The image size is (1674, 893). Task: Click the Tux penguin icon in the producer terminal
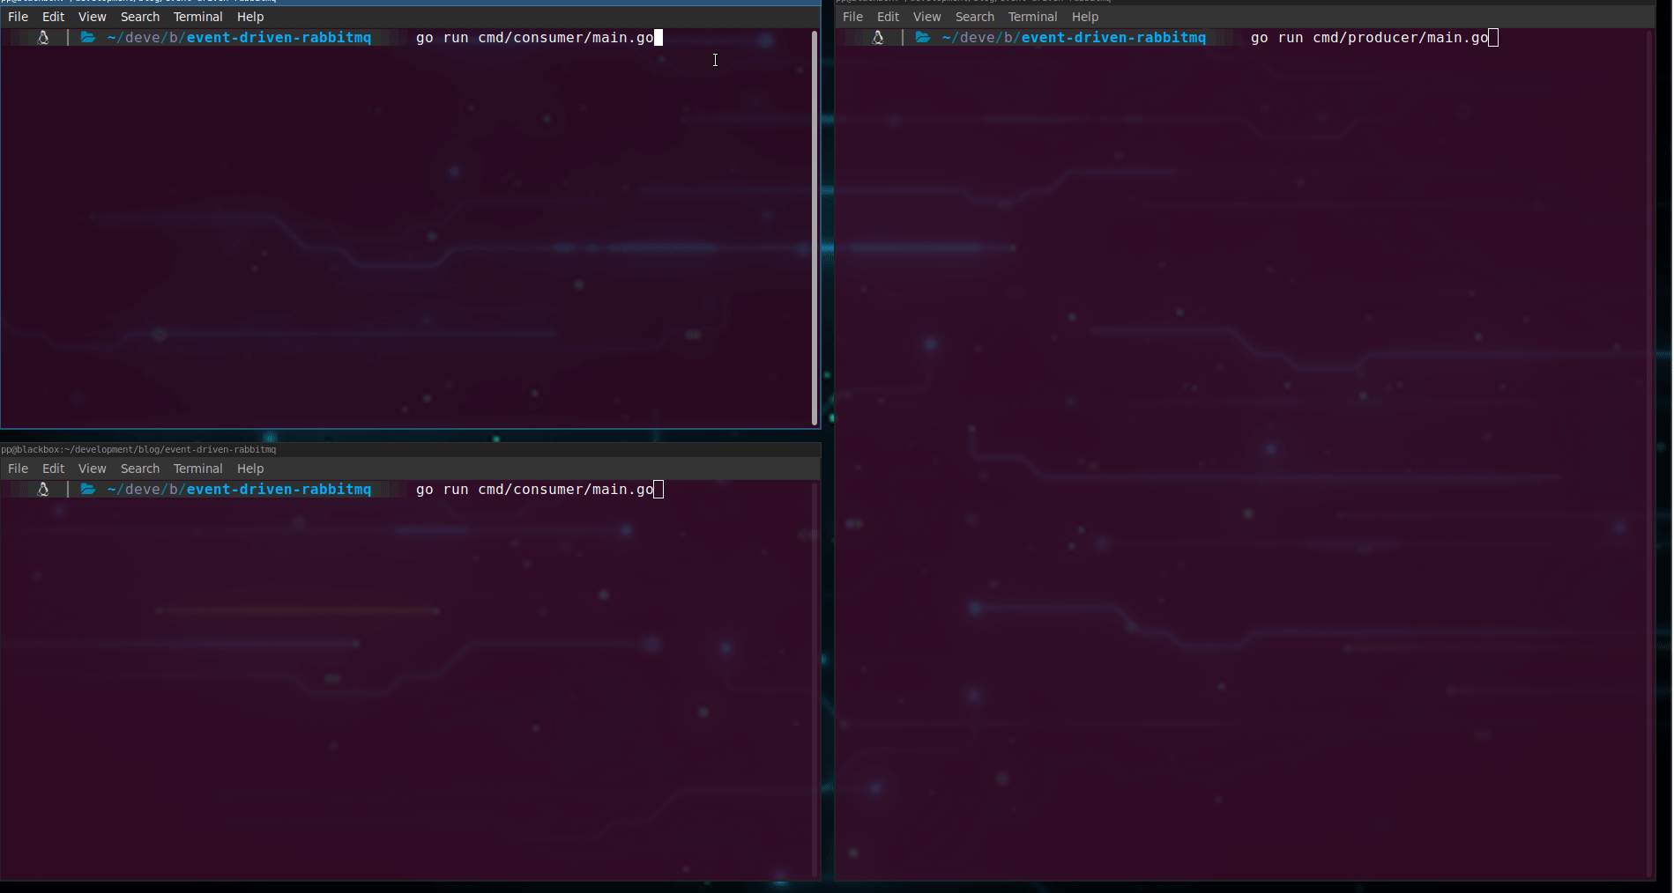[x=877, y=38]
